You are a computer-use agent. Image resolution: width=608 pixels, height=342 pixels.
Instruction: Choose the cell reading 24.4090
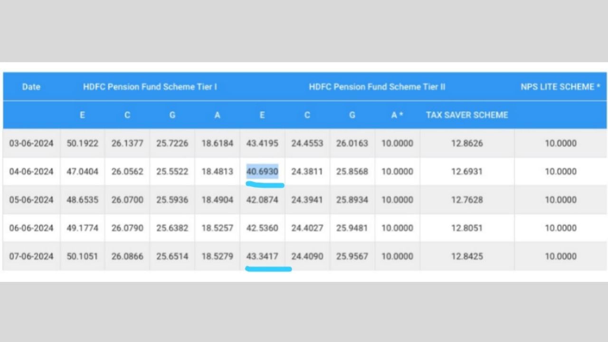tap(307, 256)
